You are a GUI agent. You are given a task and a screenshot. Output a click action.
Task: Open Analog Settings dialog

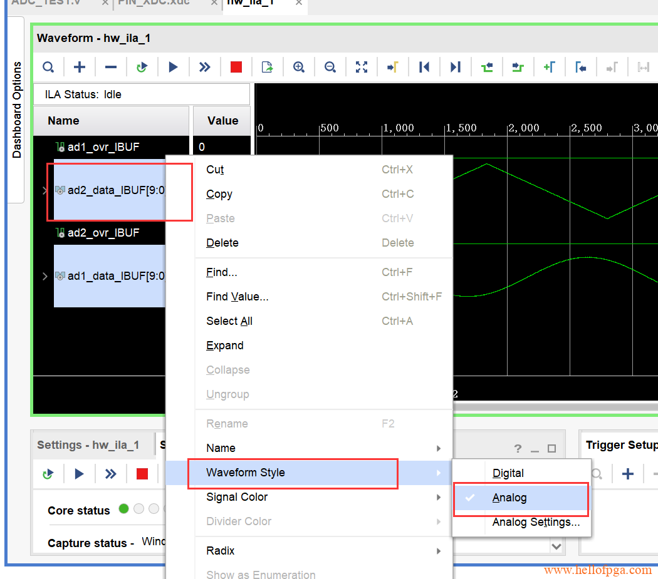click(x=536, y=523)
